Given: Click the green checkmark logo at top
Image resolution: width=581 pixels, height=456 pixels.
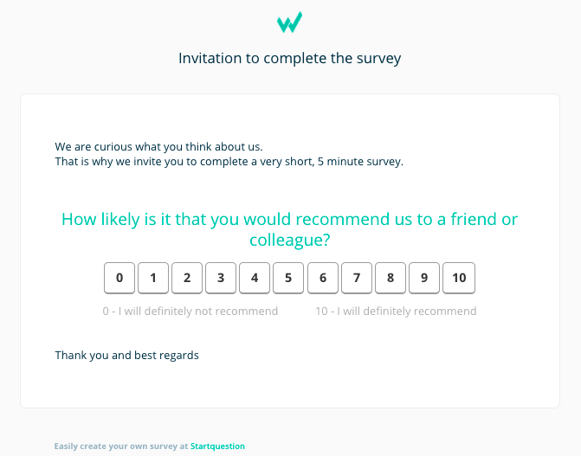Looking at the screenshot, I should point(290,22).
